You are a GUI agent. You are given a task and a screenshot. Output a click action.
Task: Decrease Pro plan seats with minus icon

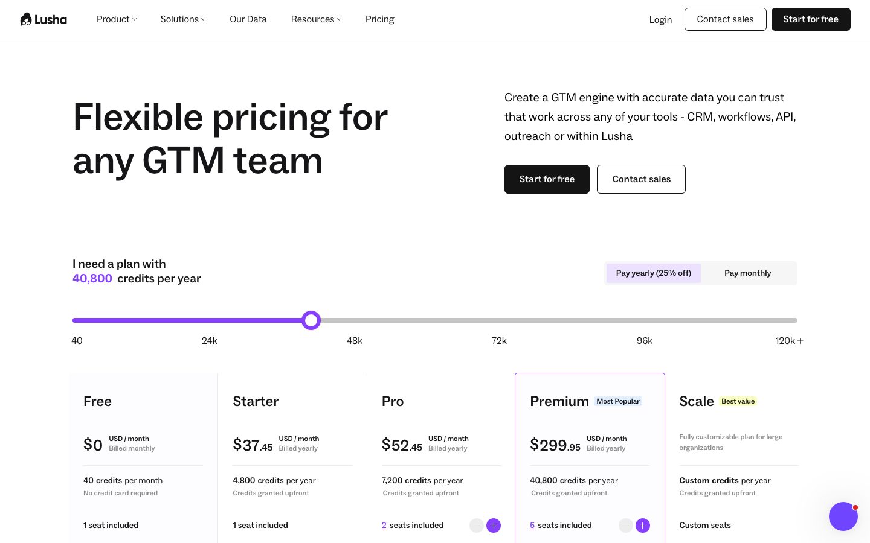(477, 526)
